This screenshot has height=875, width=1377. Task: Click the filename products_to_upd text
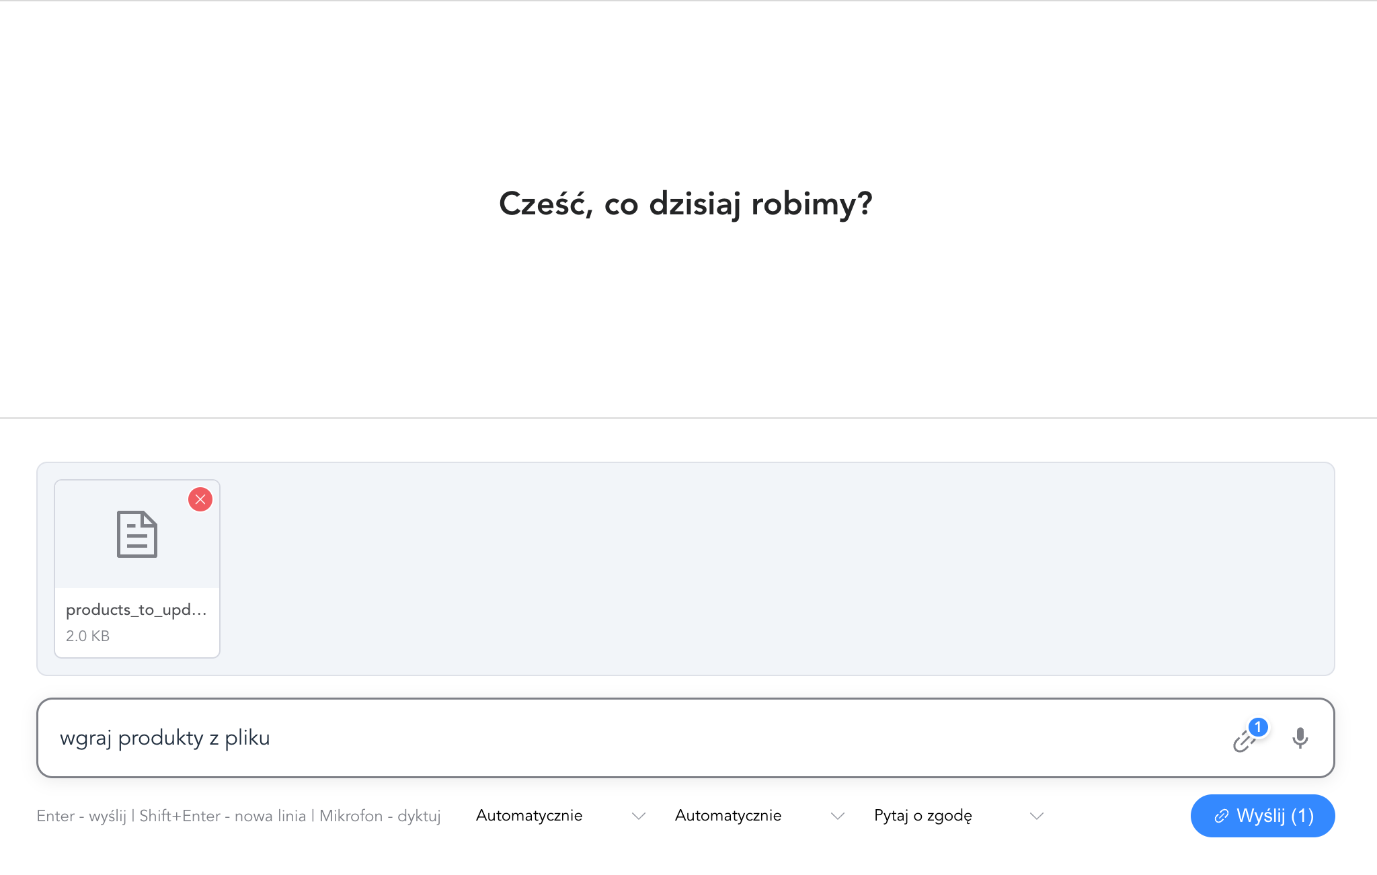tap(136, 610)
